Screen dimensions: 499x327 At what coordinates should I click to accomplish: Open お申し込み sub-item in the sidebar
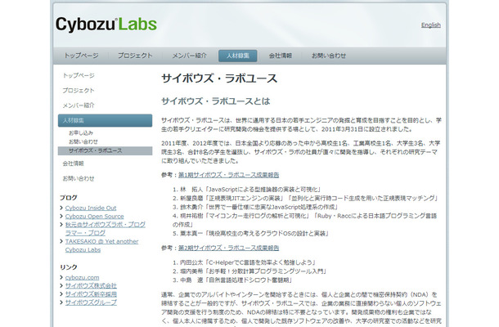click(x=81, y=133)
